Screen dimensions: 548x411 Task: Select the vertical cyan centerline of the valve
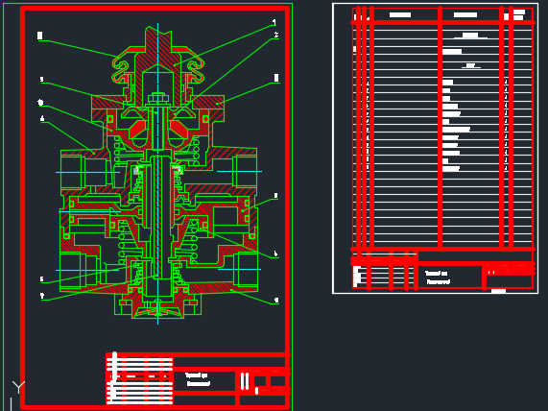[x=158, y=174]
